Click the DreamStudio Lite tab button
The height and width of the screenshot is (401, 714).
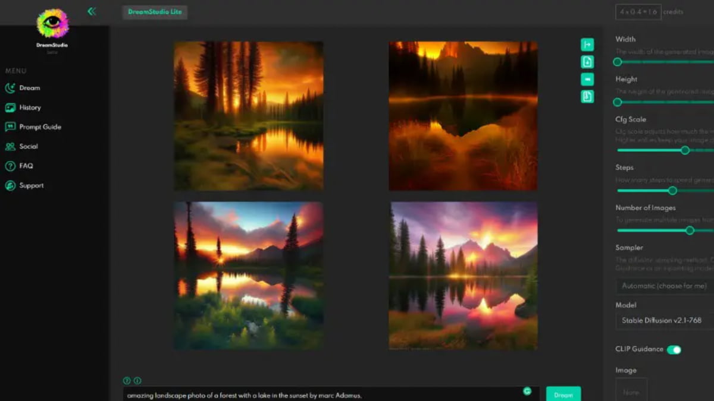click(155, 12)
